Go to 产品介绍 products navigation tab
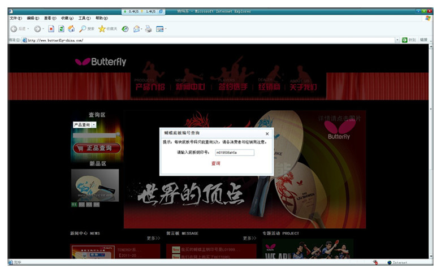This screenshot has width=441, height=273. tap(150, 86)
